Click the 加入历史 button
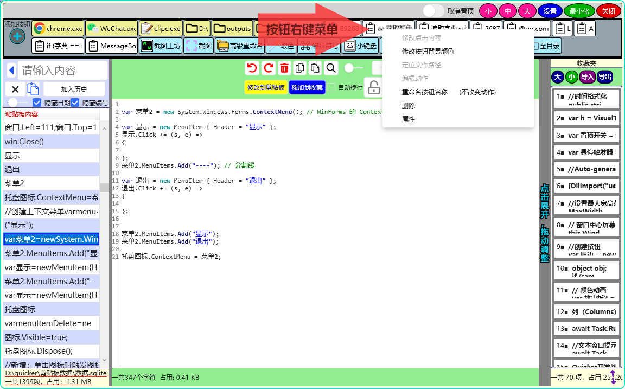 [74, 90]
